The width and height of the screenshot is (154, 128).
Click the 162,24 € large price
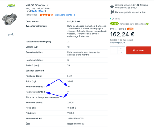click(122, 34)
